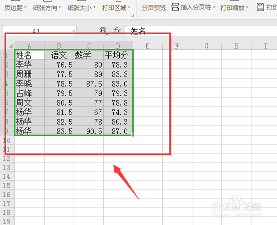Image resolution: width=277 pixels, height=225 pixels.
Task: Select row 15 header
Action: [7, 185]
